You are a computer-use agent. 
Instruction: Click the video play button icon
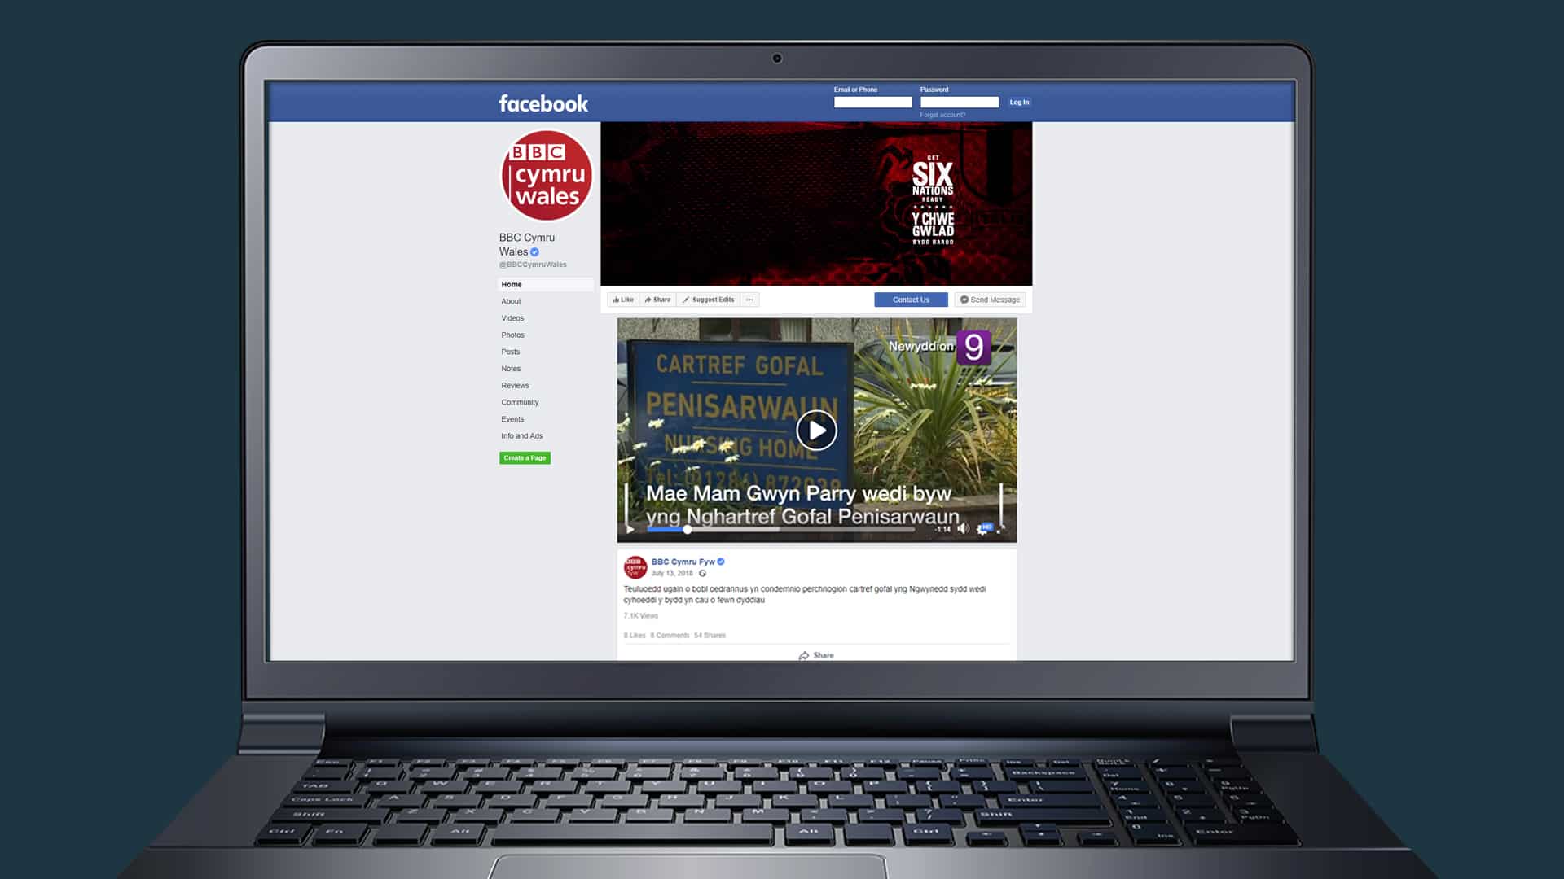tap(816, 429)
